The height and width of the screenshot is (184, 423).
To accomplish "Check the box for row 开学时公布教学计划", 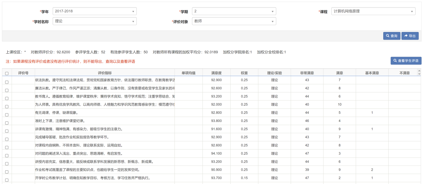I will [x=7, y=180].
